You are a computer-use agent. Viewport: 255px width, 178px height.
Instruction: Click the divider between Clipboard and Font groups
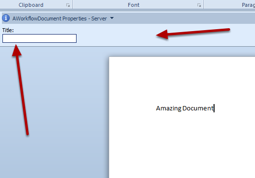coord(72,4)
